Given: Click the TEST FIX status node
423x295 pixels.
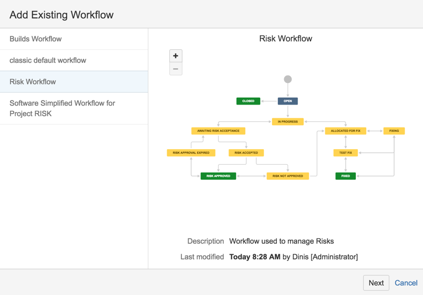Looking at the screenshot, I should pos(345,153).
